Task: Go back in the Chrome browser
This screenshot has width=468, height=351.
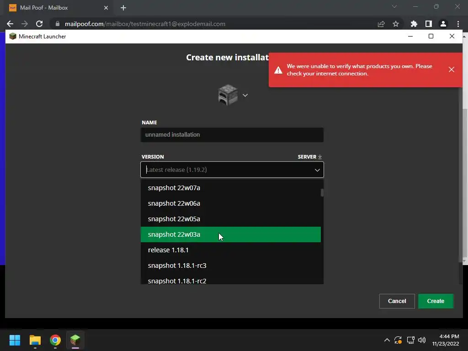Action: pyautogui.click(x=10, y=24)
